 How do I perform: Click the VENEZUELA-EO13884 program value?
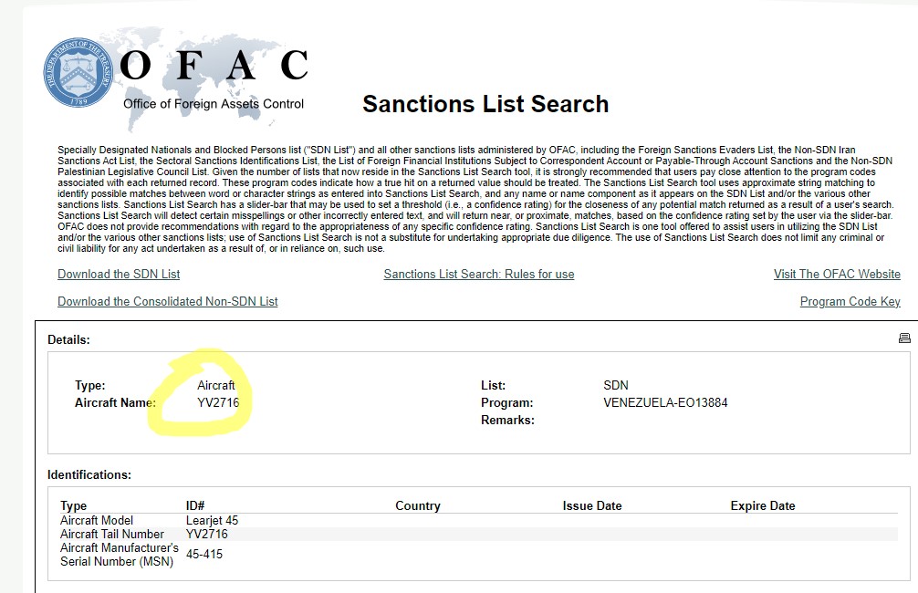point(665,402)
